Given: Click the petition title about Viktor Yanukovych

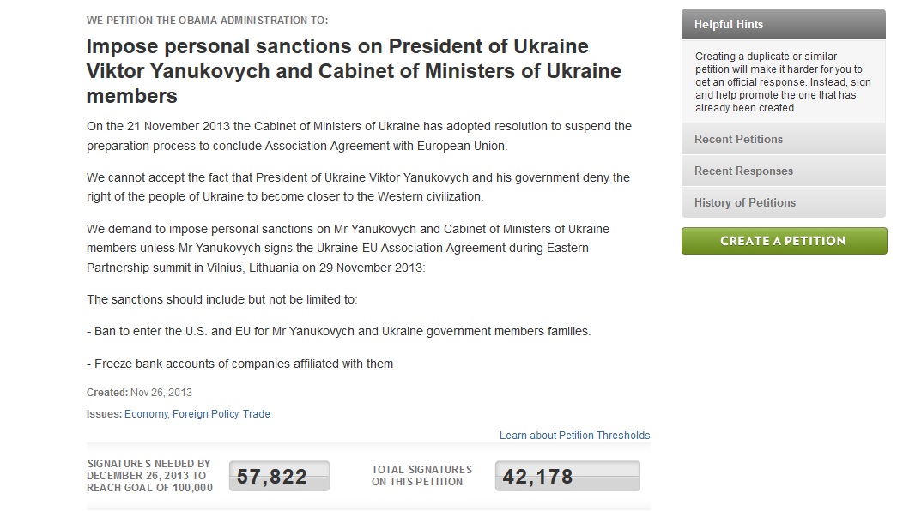Looking at the screenshot, I should click(354, 70).
